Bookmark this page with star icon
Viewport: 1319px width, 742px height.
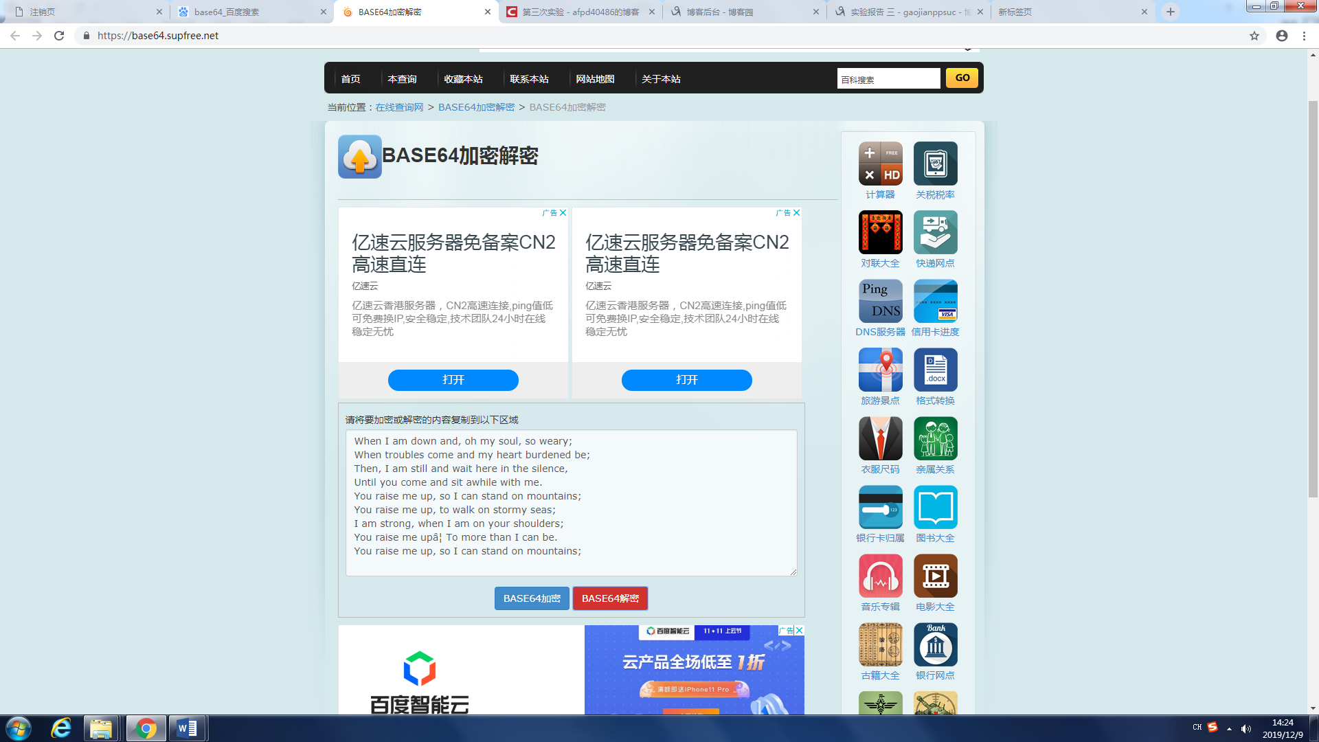pyautogui.click(x=1254, y=36)
